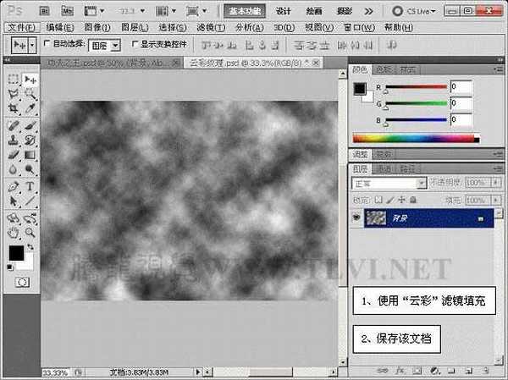Switch to the 设计 workspace

coord(284,11)
